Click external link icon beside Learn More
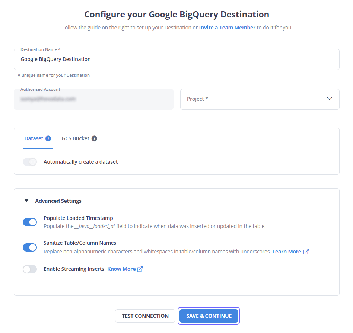Screen dimensions: 353x333 [306, 252]
